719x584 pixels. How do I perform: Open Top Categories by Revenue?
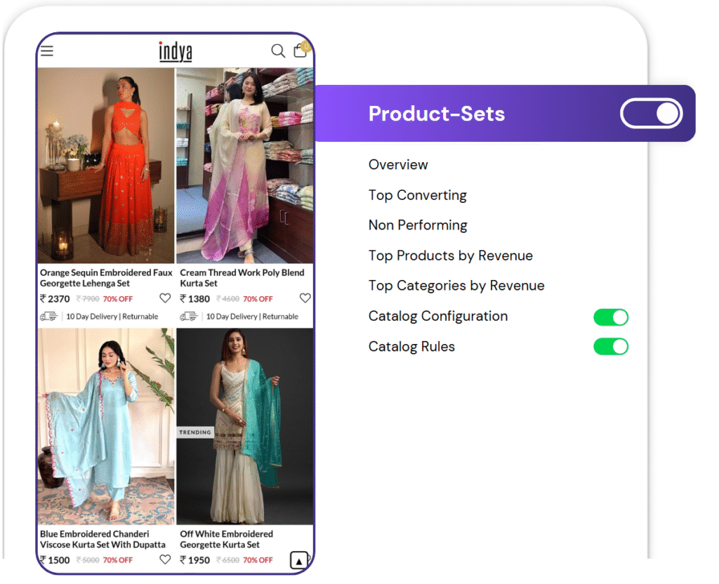click(x=456, y=286)
